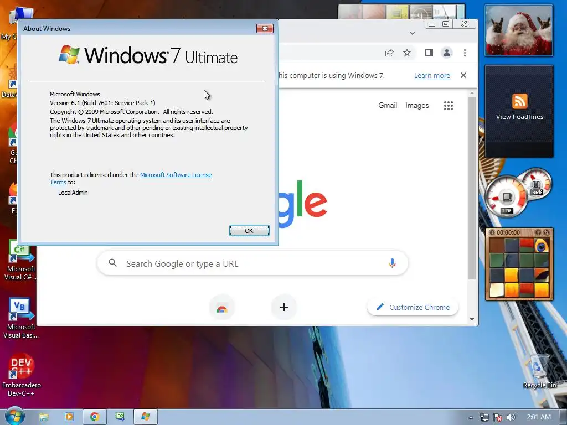Open Gmail link on Google page

tap(388, 106)
